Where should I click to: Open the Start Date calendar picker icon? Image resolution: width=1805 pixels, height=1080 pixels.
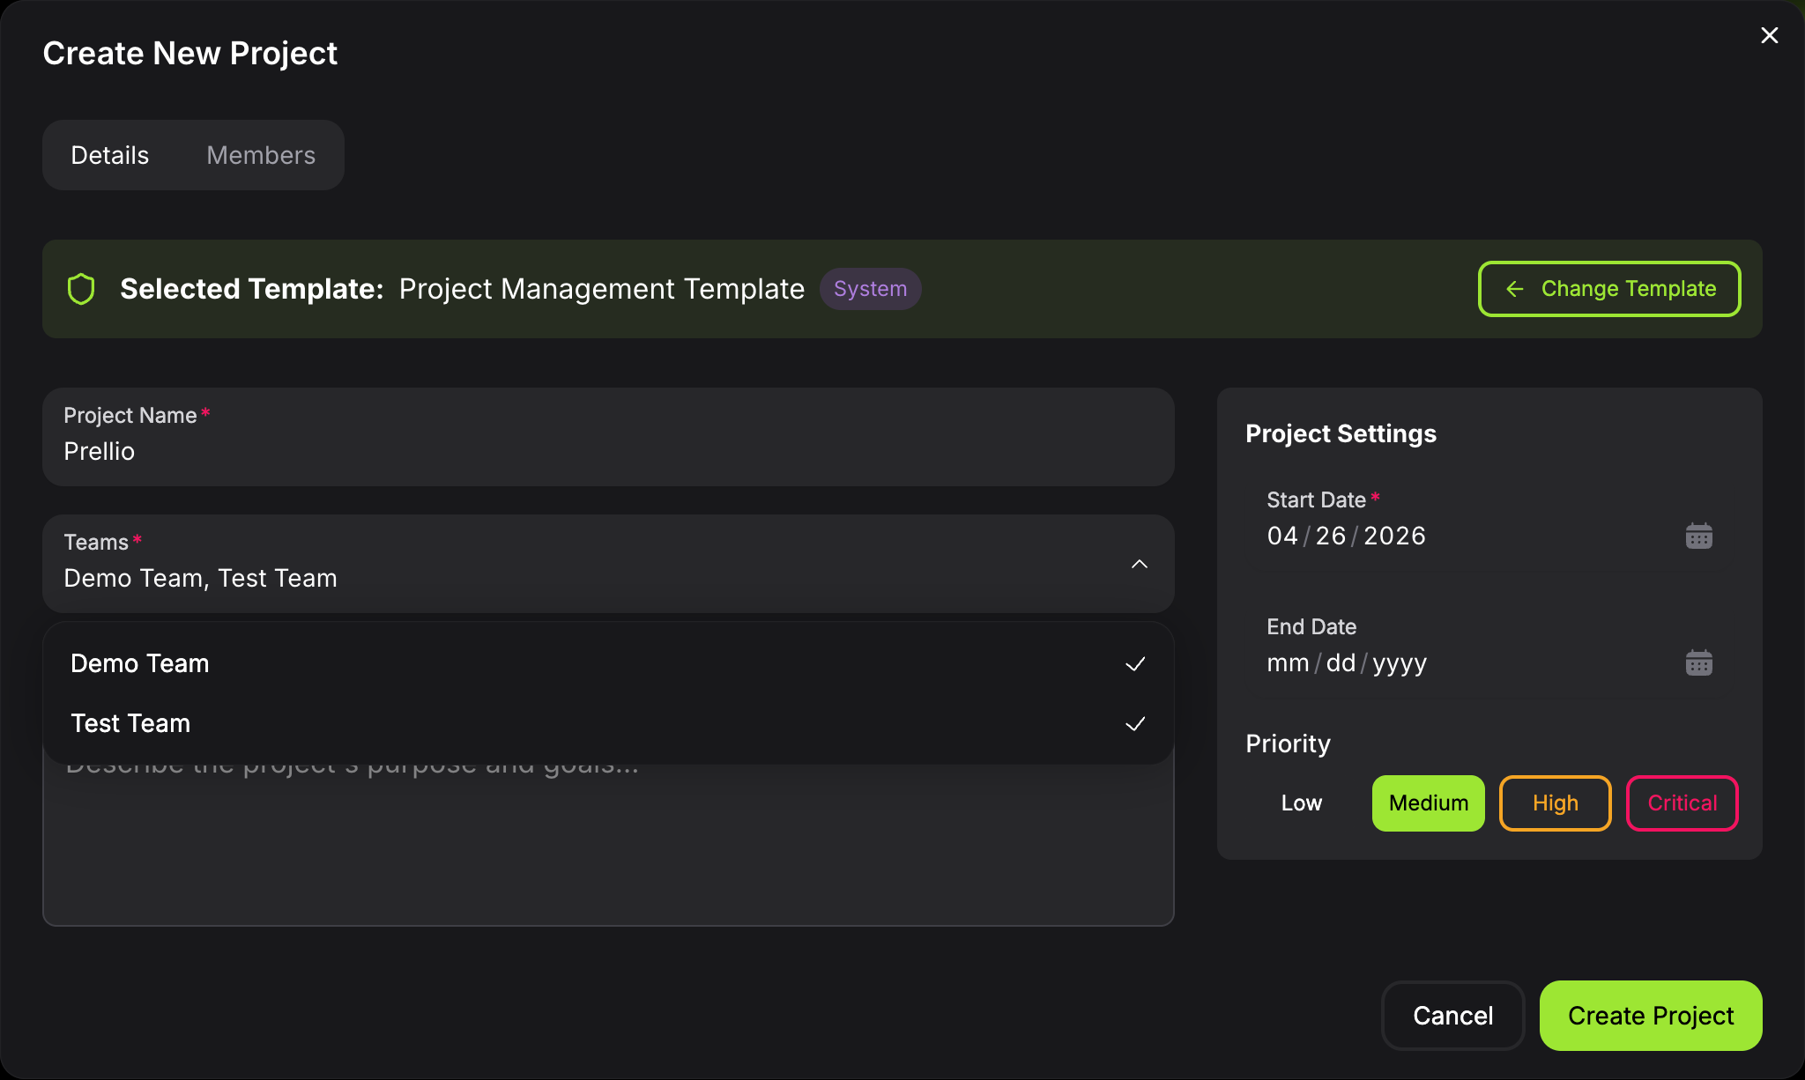(x=1698, y=536)
